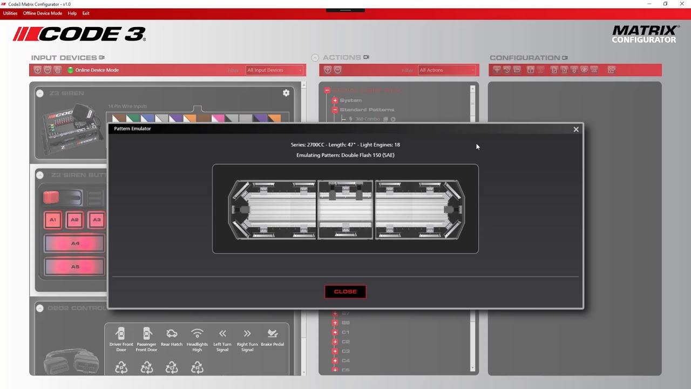Click the history icon in Configuration toolbar
Screen dimensions: 691x389
point(507,70)
